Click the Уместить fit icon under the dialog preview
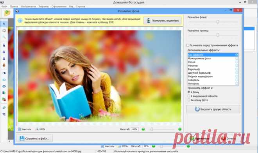258x153 pixels. [25, 129]
